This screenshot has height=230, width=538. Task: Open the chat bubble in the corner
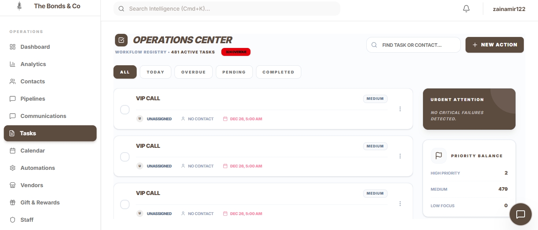pos(520,214)
